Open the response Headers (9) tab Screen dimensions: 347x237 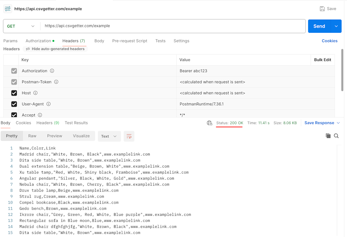[x=48, y=123]
